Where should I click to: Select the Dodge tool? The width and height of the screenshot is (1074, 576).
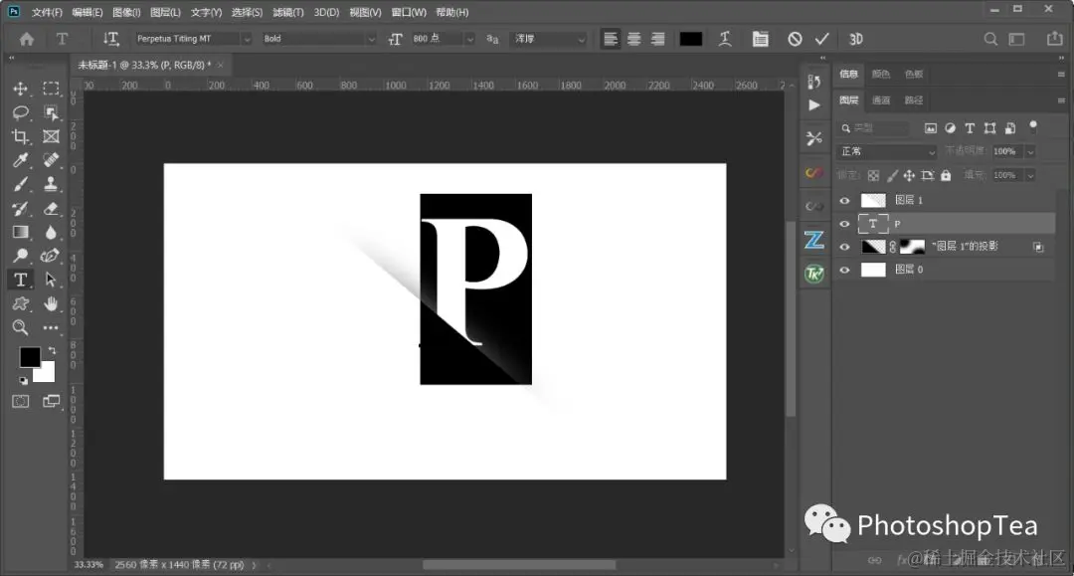(21, 256)
